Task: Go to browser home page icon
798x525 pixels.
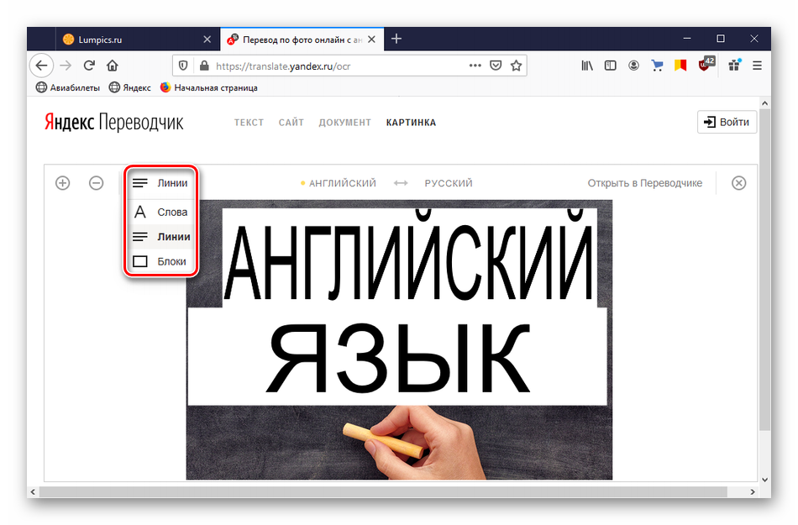Action: tap(112, 66)
